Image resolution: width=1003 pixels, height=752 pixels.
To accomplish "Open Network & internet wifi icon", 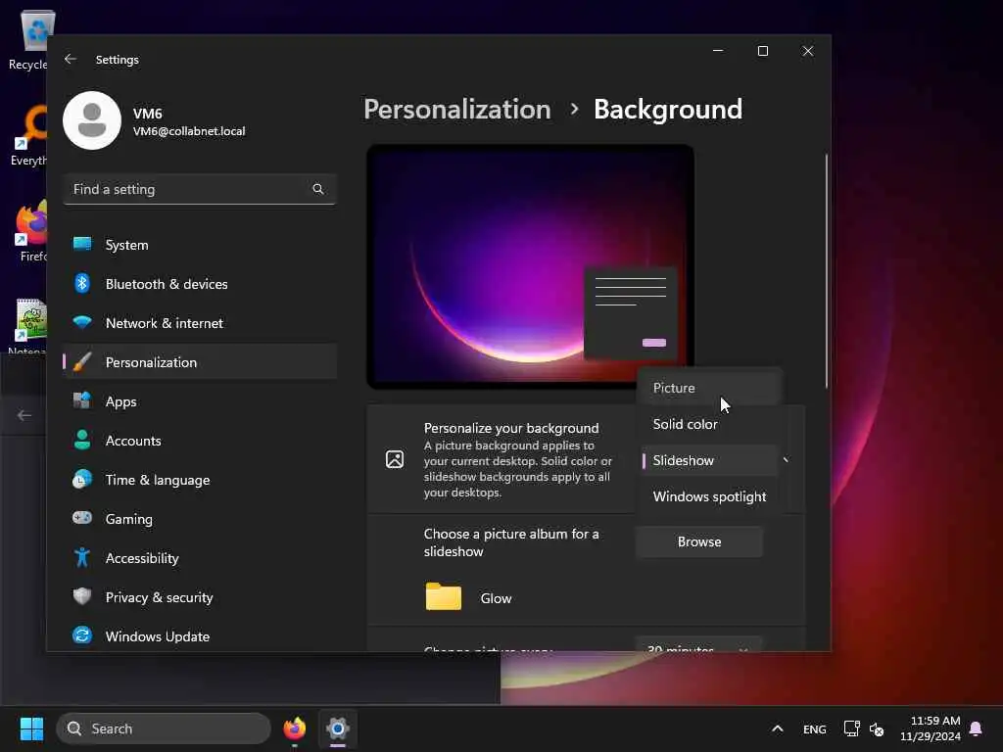I will tap(82, 322).
